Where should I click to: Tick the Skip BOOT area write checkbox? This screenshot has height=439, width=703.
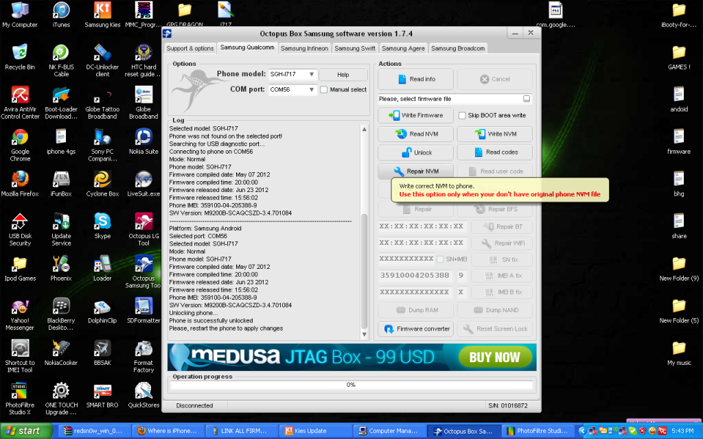tap(462, 115)
